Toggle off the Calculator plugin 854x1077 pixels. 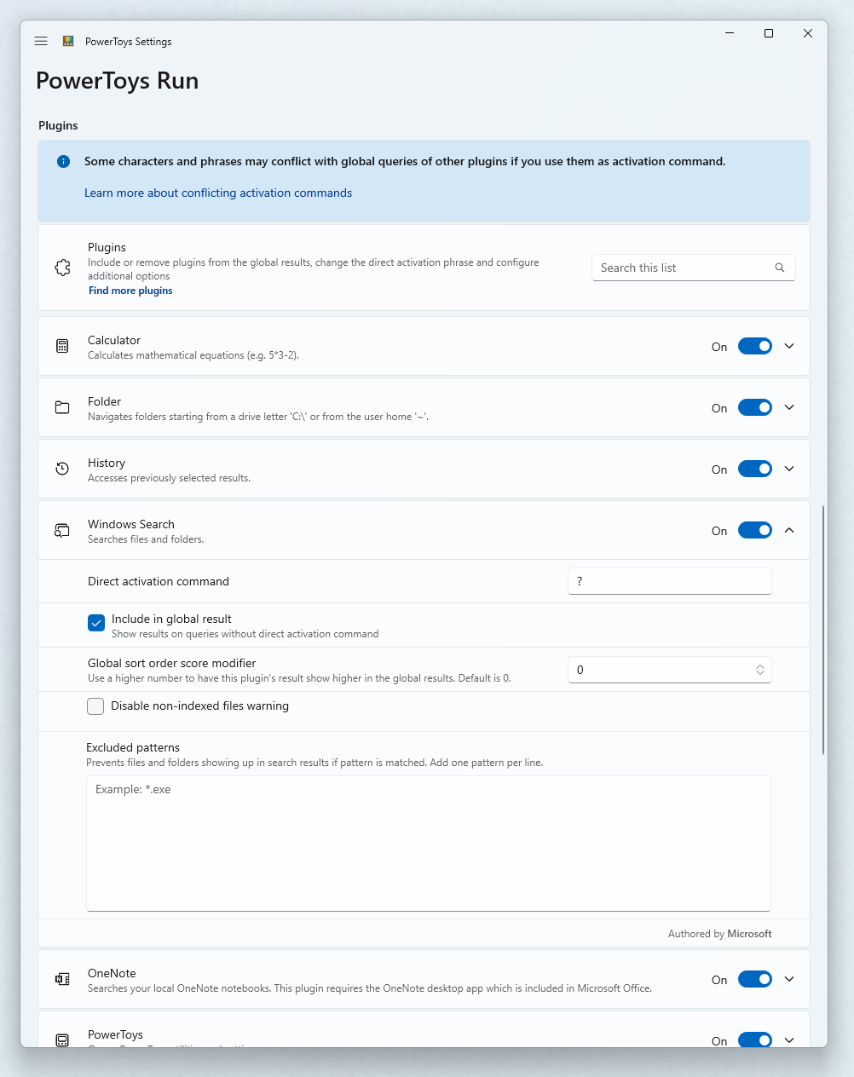[x=755, y=346]
